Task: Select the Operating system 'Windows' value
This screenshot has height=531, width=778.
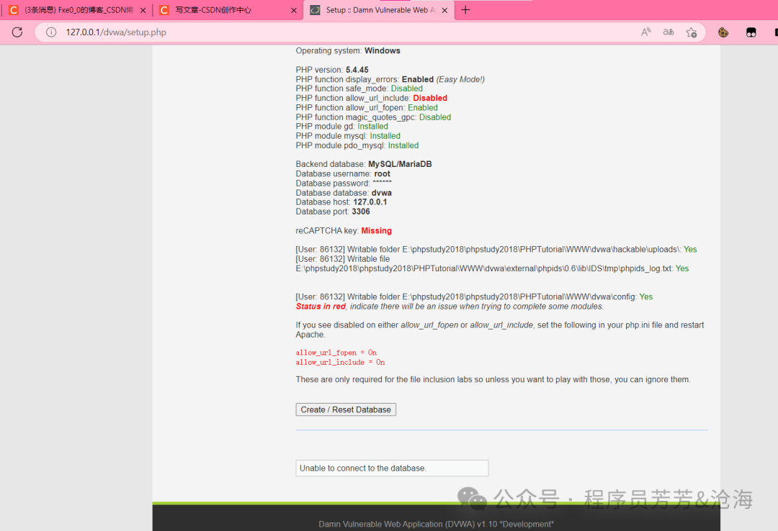Action: pos(382,50)
